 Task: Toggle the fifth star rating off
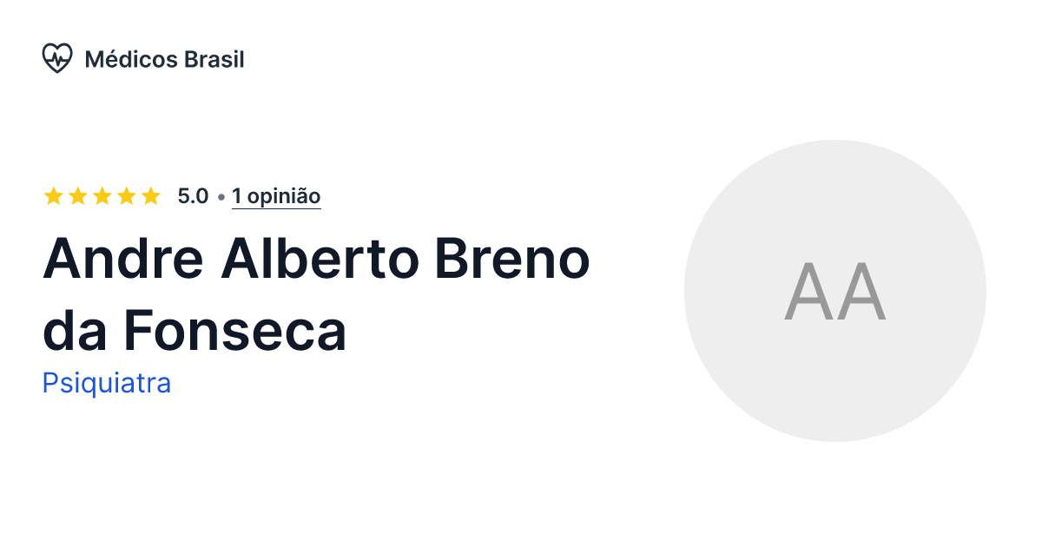[x=149, y=195]
